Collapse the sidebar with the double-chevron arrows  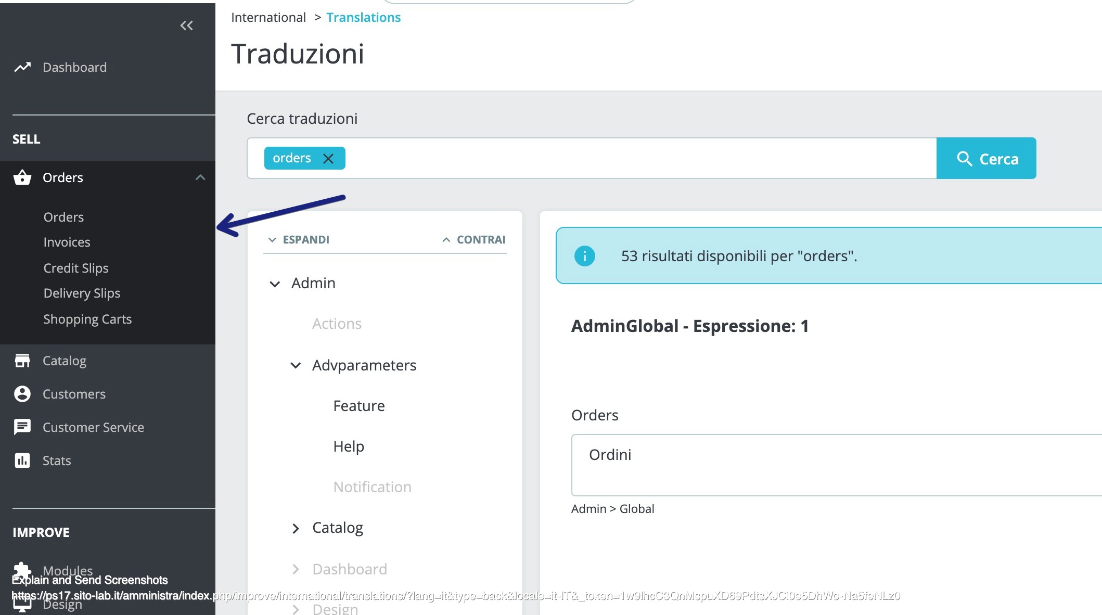pyautogui.click(x=186, y=25)
